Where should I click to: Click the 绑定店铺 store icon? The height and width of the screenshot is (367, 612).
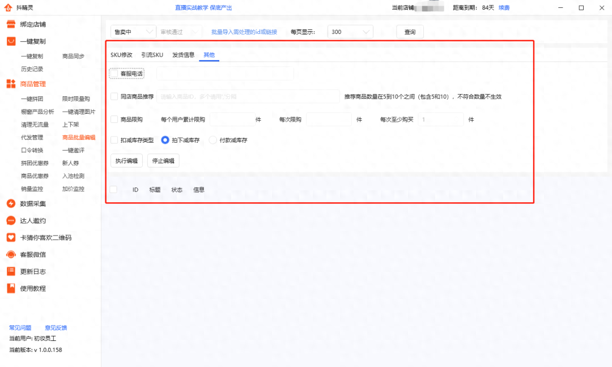click(x=11, y=24)
